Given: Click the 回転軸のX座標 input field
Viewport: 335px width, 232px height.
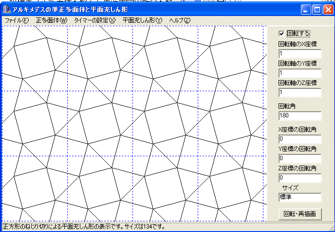Looking at the screenshot, I should click(x=300, y=53).
